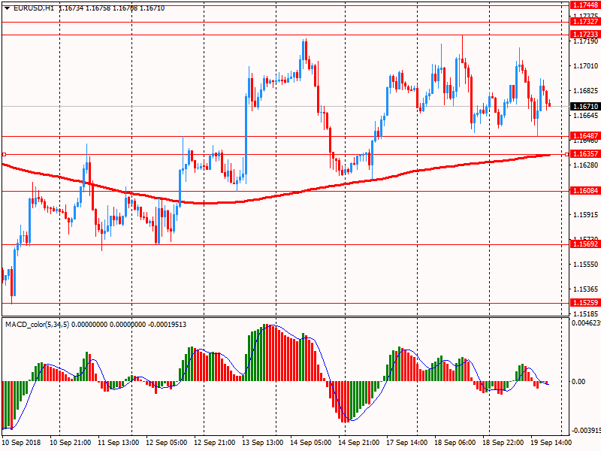601x451 pixels.
Task: Click the chart menu triangle beside EURUSD,H1
Action: click(6, 6)
